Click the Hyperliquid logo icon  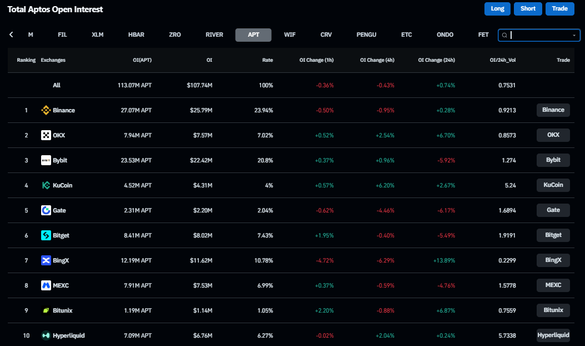pos(46,335)
